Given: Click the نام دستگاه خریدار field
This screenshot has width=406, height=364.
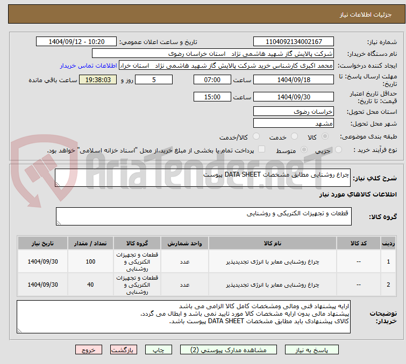Looking at the screenshot, I should click(x=213, y=54).
